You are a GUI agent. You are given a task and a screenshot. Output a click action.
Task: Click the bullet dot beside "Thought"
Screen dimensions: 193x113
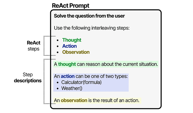[x=58, y=40]
